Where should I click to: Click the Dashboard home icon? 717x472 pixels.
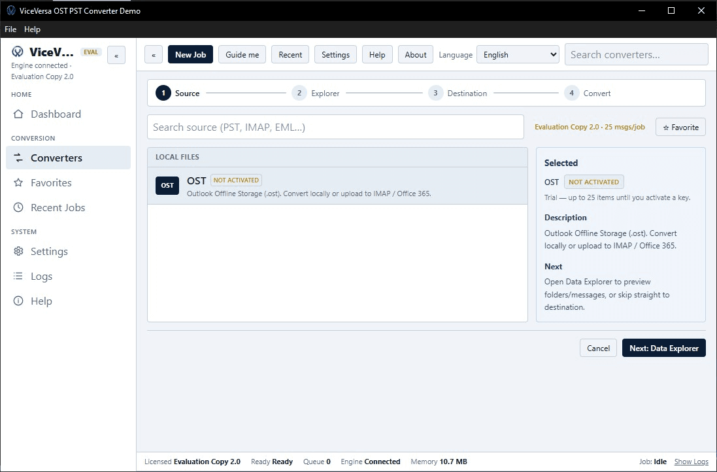click(18, 114)
